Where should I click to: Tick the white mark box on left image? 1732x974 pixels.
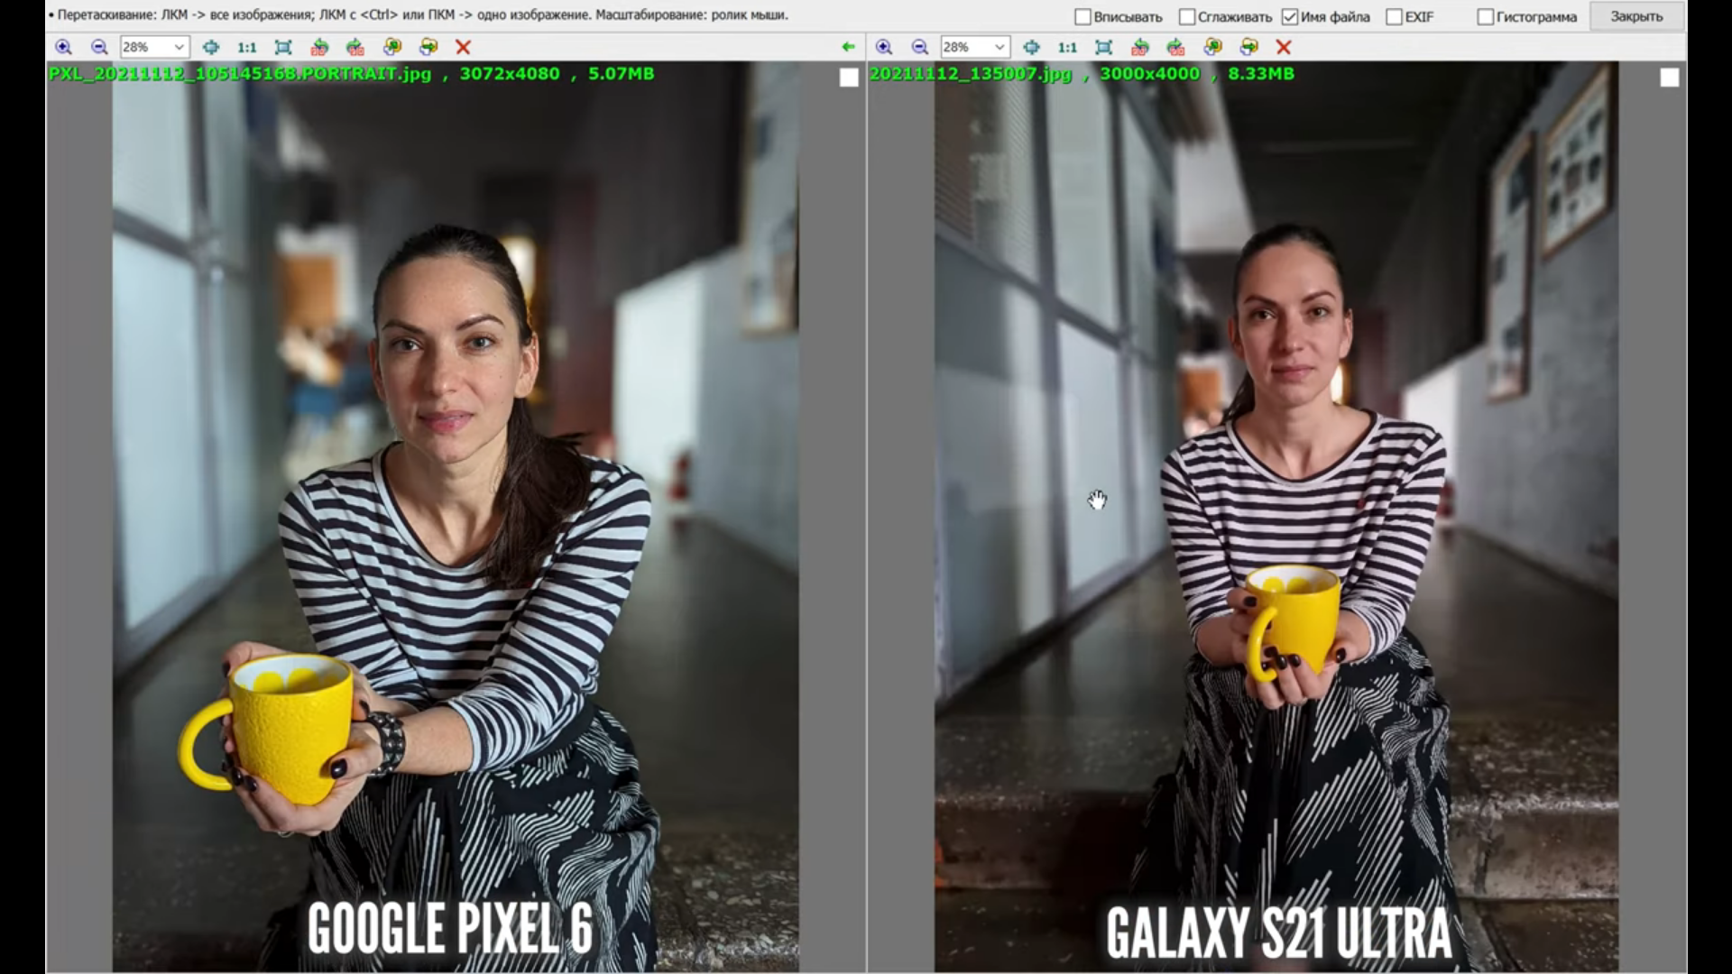point(849,78)
